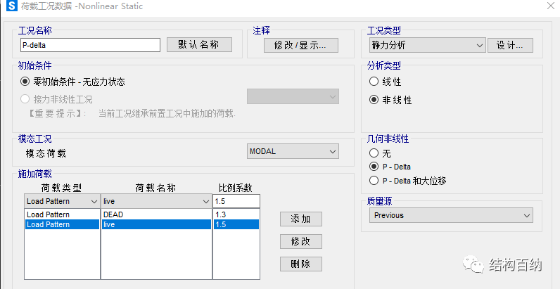
Task: Open the Load Pattern type dropdown
Action: pos(62,201)
